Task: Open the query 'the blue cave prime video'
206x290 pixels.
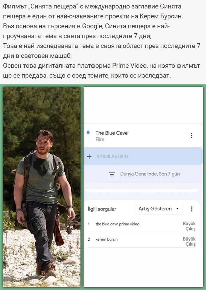Action: (117, 224)
